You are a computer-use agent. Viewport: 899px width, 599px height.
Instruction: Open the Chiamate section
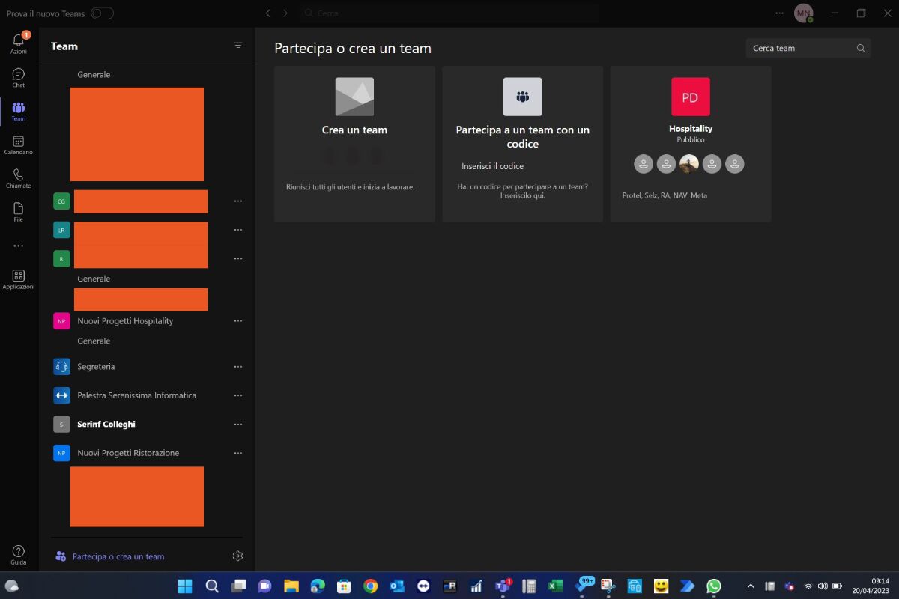coord(18,179)
